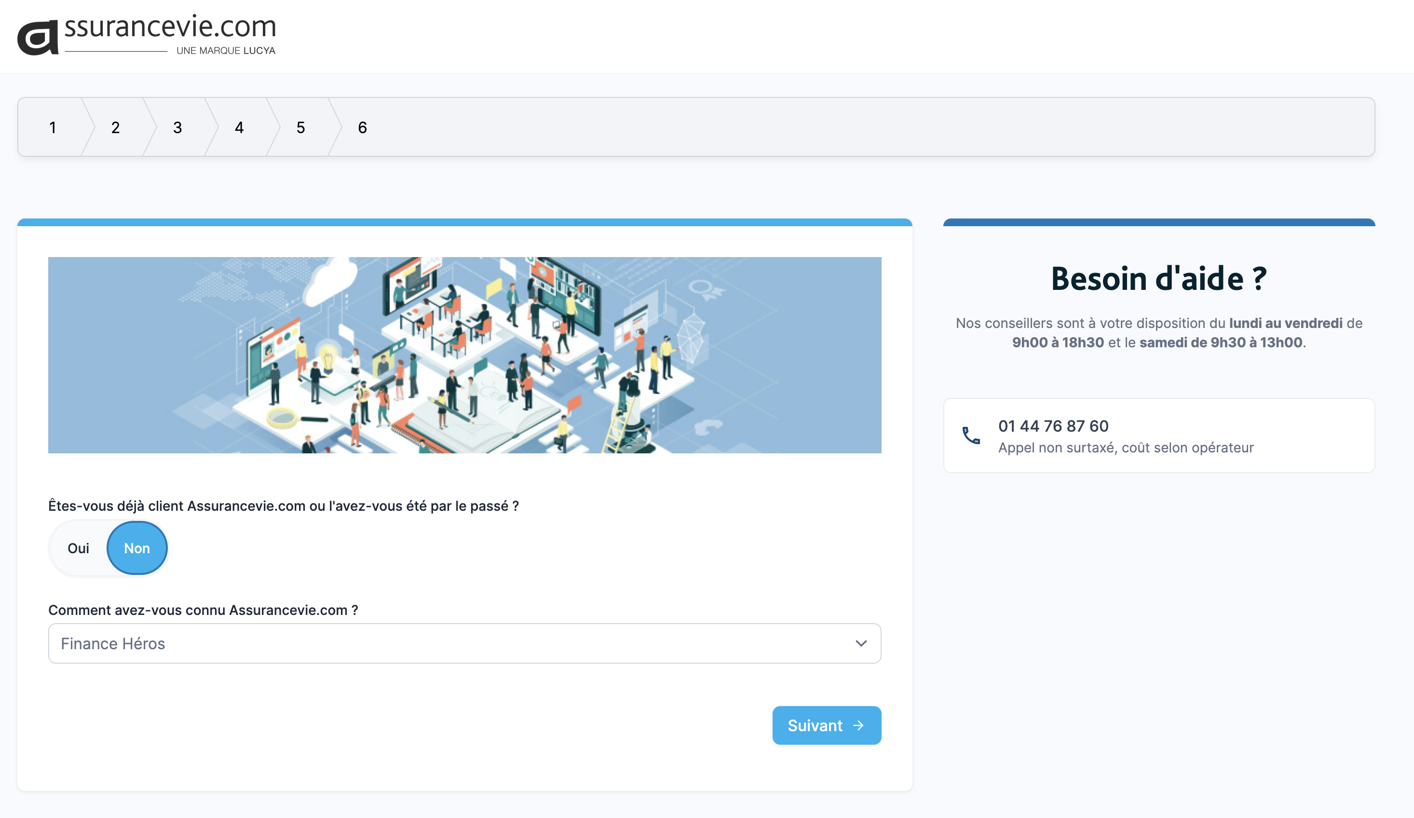Click phone number 01 44 76 87 60

pos(1053,426)
